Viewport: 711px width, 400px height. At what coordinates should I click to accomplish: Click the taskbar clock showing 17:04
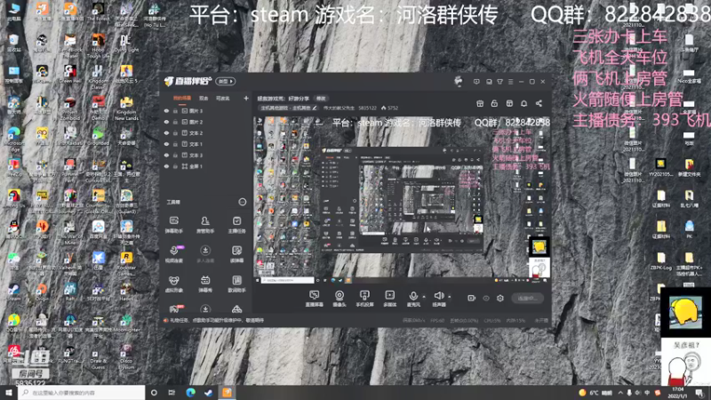pos(677,392)
